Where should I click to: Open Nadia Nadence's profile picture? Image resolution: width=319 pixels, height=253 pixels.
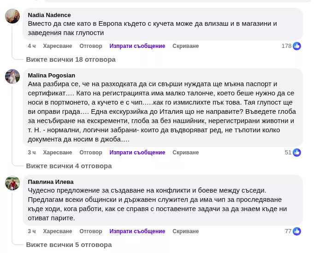[x=12, y=17]
